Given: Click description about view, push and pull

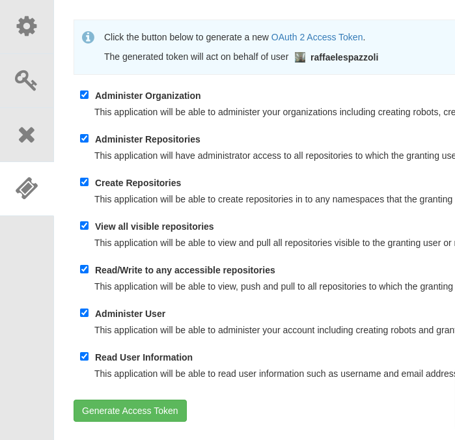Looking at the screenshot, I should [273, 286].
